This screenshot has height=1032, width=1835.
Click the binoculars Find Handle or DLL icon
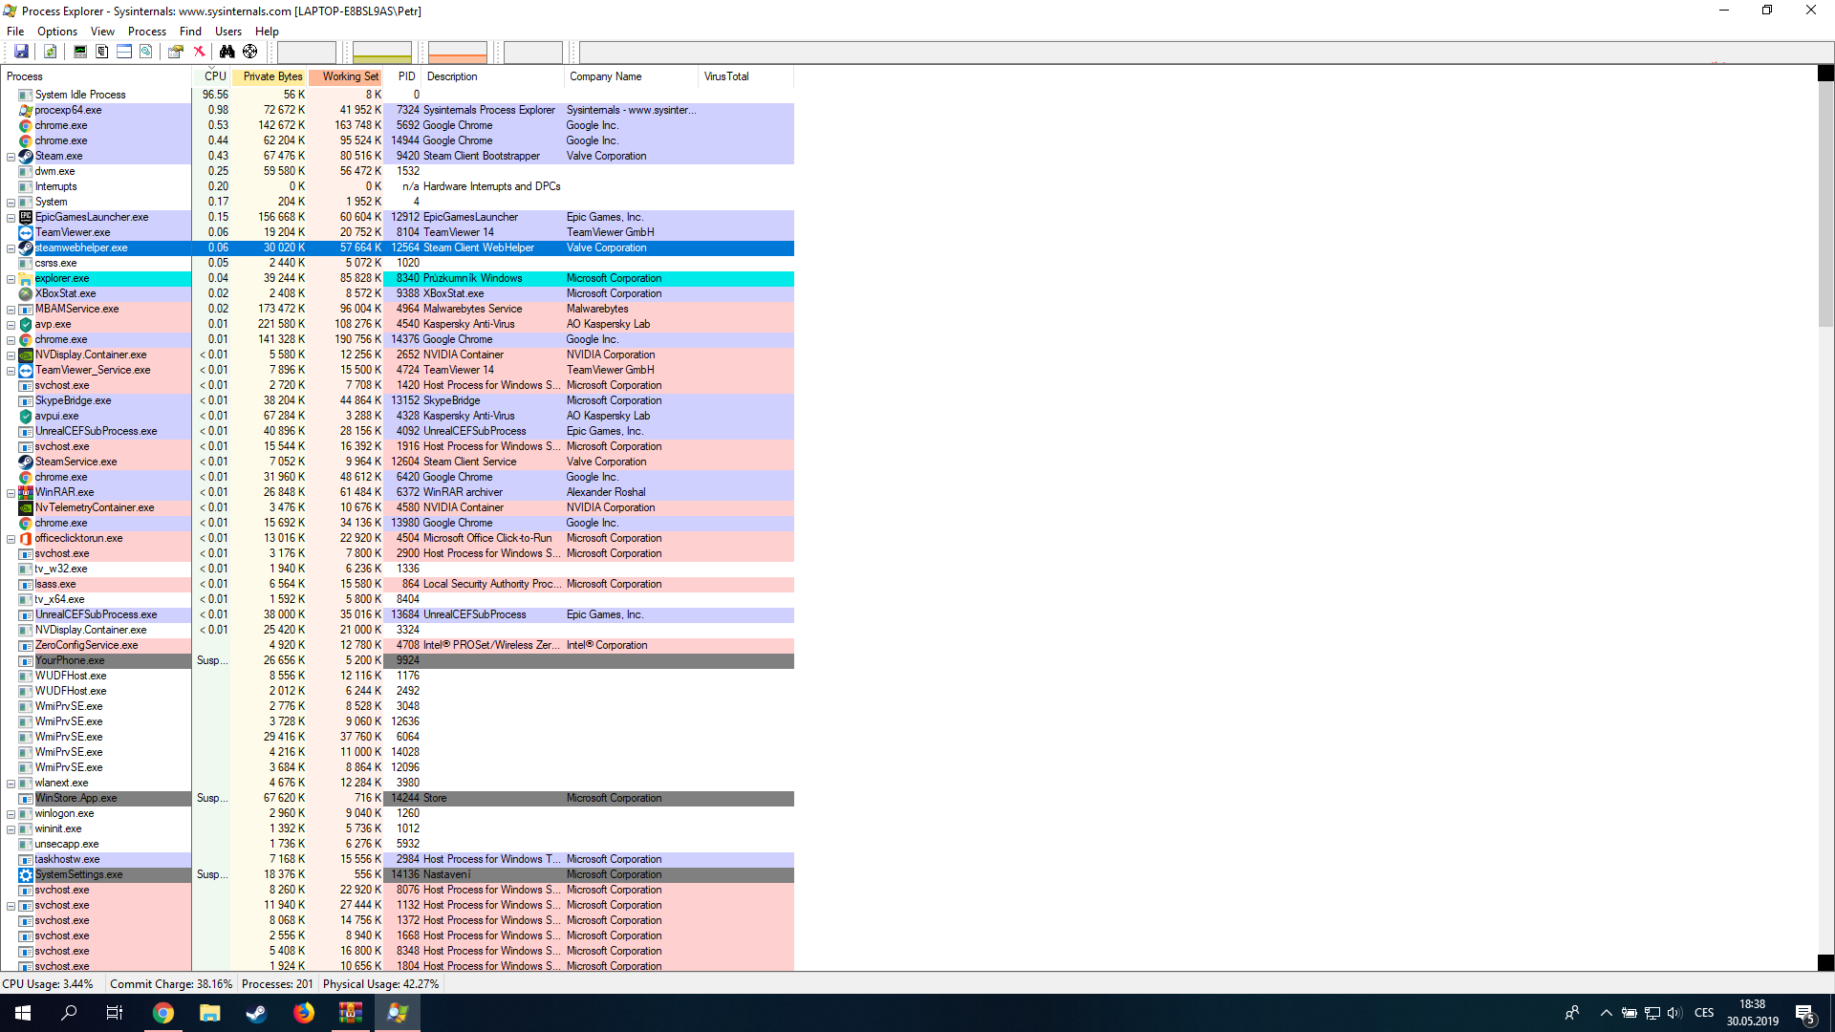click(x=227, y=52)
